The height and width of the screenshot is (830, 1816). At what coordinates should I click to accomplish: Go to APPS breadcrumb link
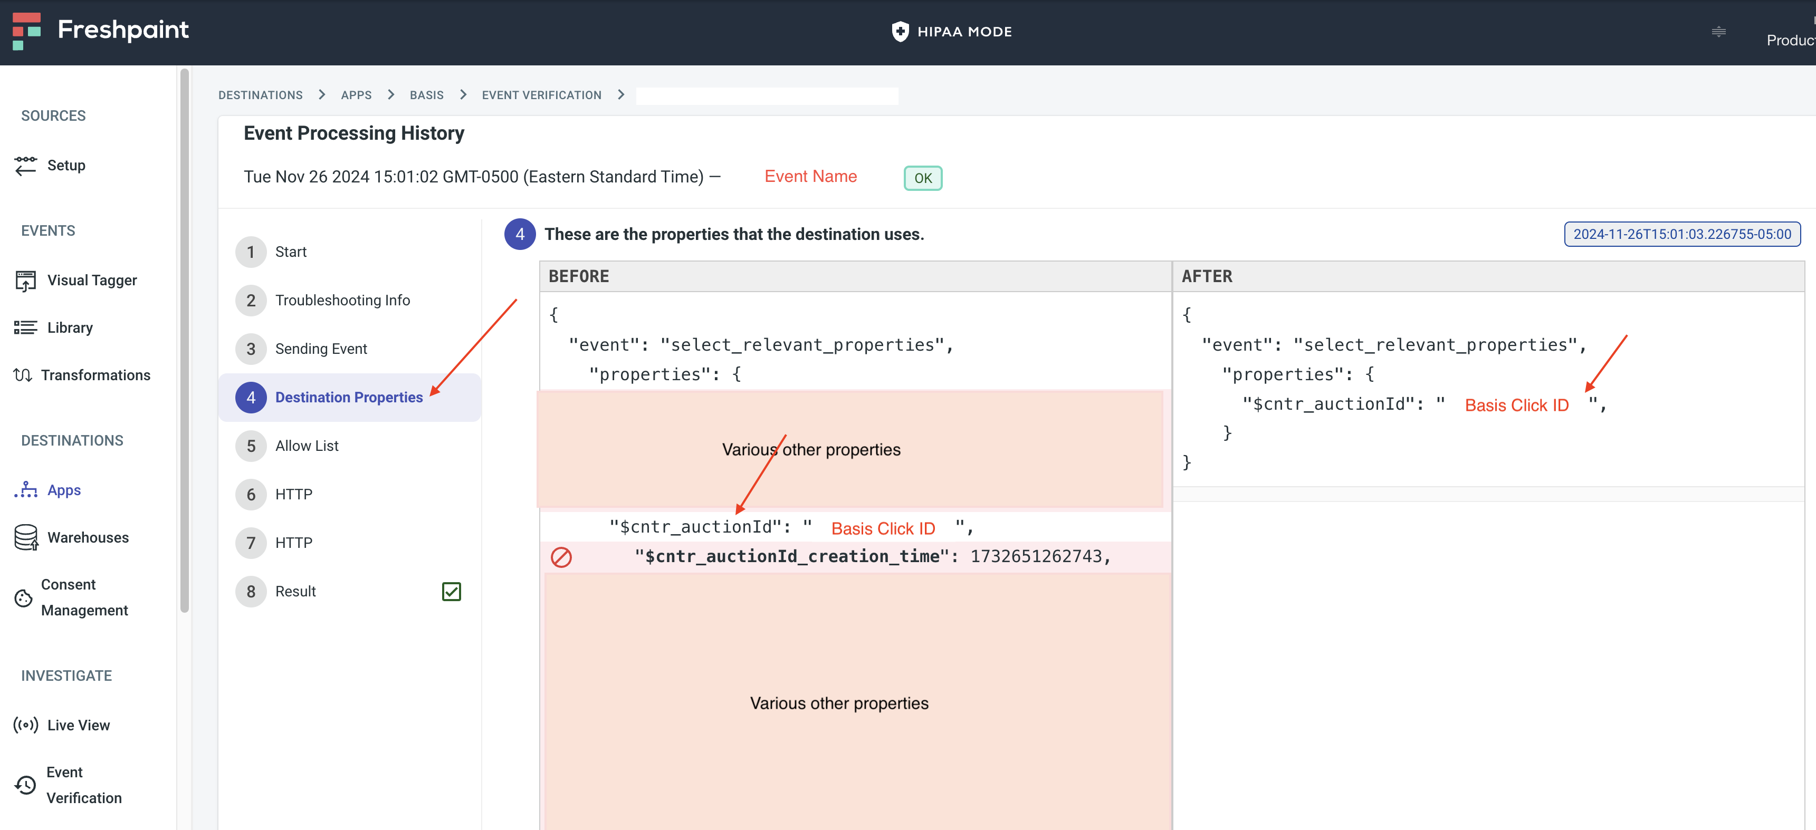click(356, 95)
